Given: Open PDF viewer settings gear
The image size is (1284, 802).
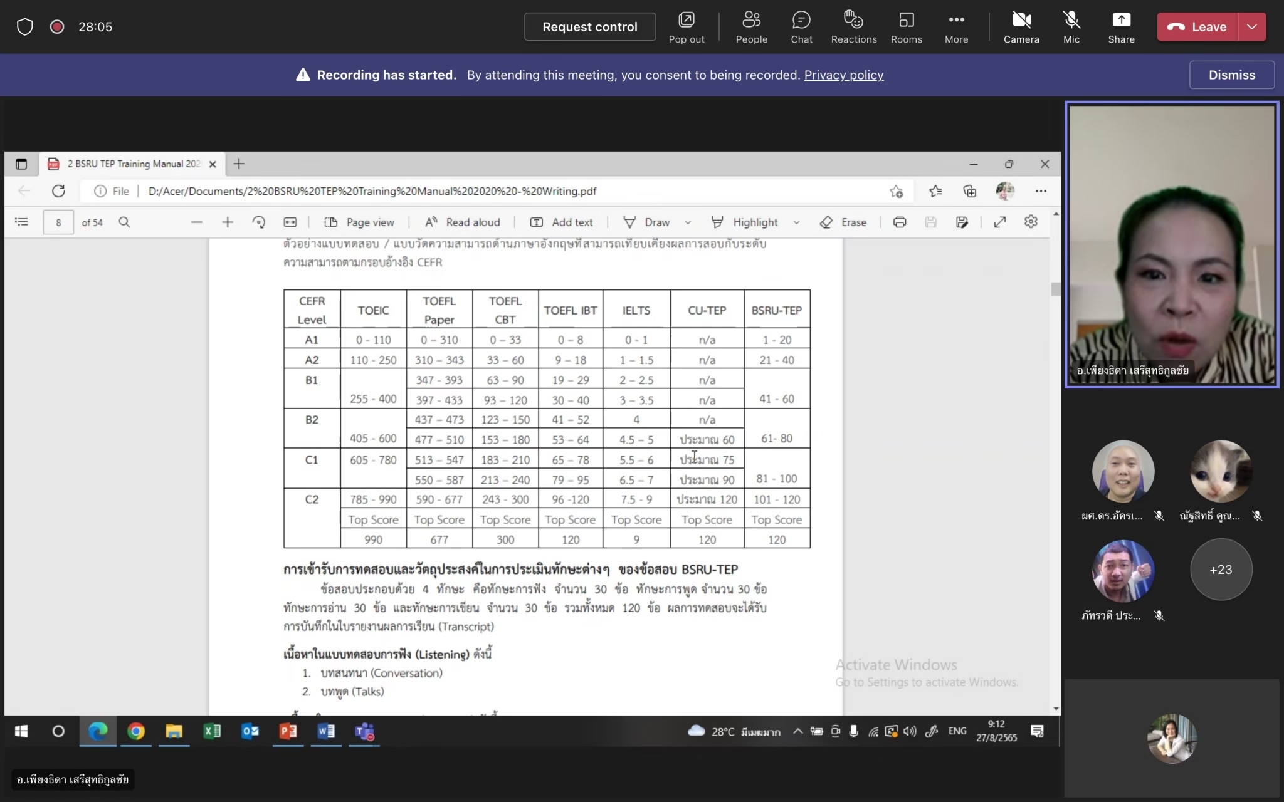Looking at the screenshot, I should point(1031,222).
